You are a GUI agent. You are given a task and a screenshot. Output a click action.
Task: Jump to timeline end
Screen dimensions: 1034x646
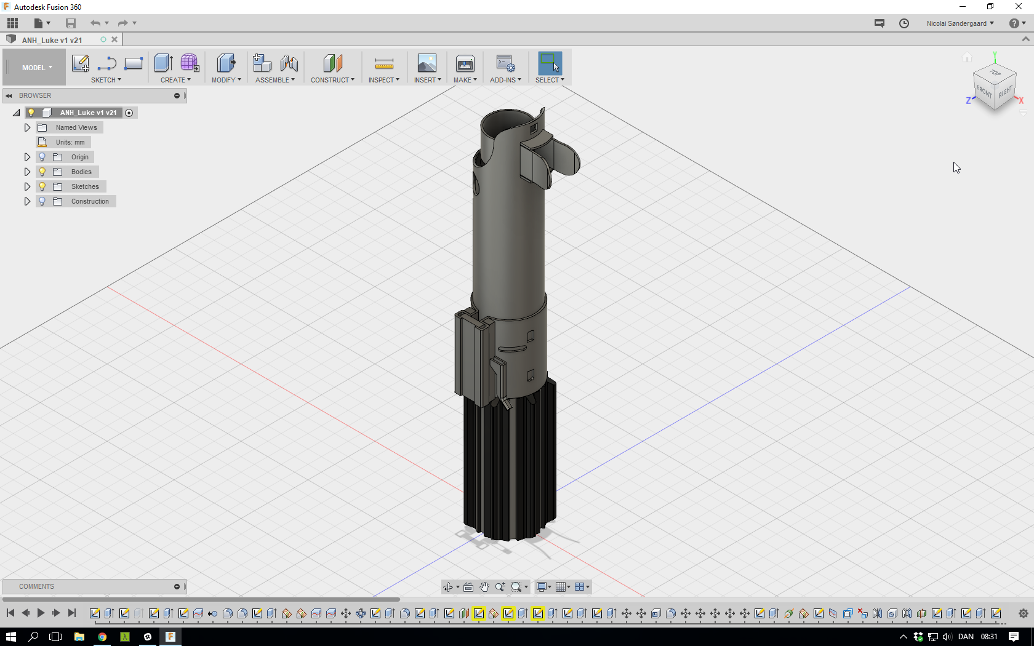[x=72, y=613]
